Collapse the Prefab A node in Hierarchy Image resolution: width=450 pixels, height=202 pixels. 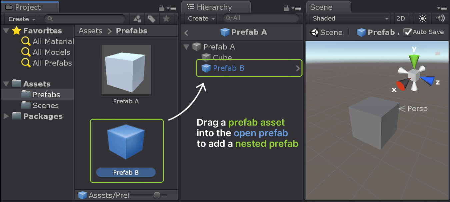186,47
